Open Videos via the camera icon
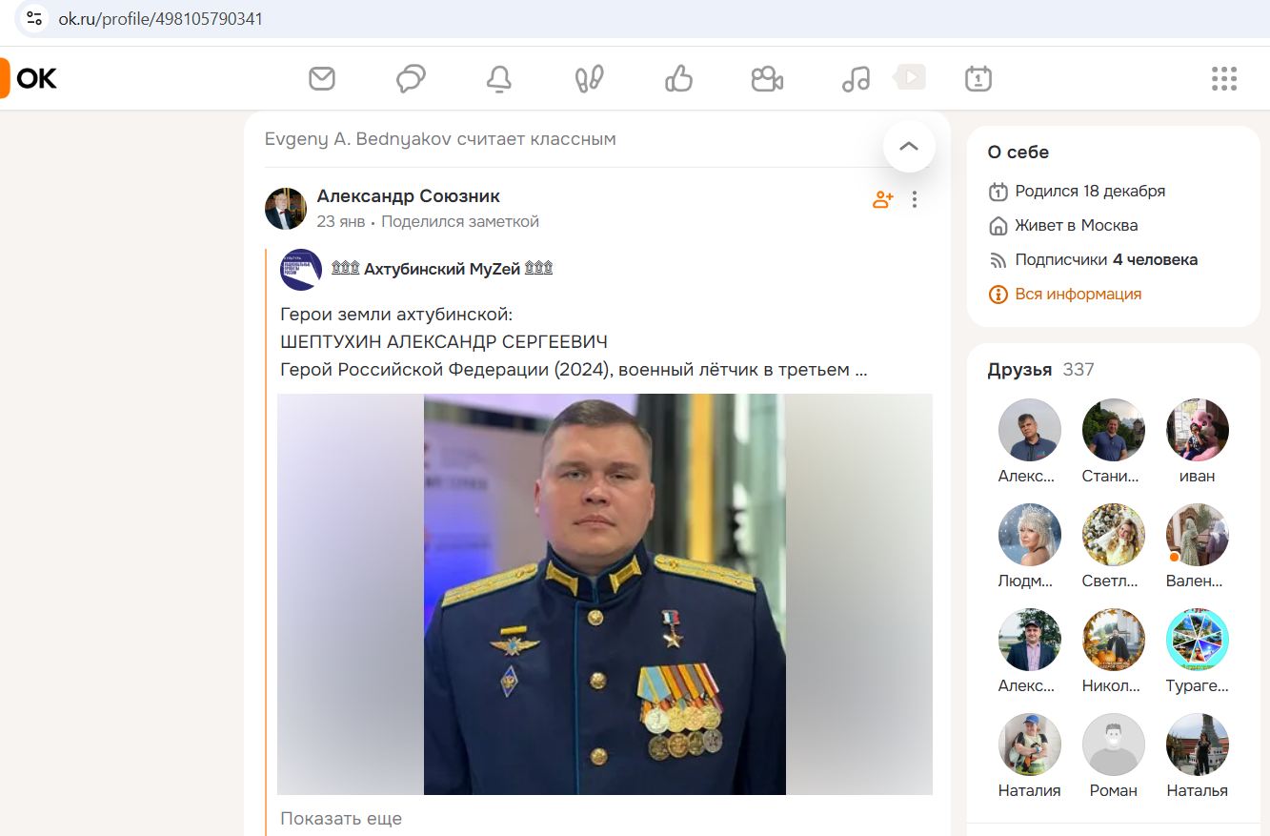 click(766, 78)
